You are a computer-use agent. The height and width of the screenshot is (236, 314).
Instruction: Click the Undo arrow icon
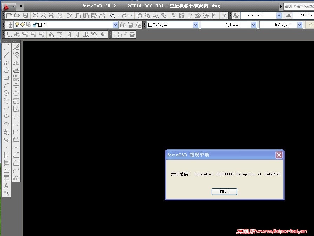pyautogui.click(x=113, y=15)
